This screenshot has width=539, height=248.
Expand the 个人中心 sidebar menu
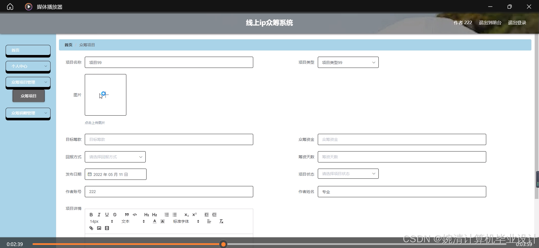28,66
